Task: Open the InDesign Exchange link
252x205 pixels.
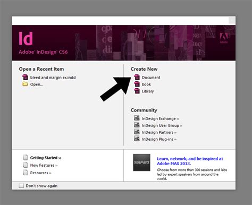Action: 160,118
